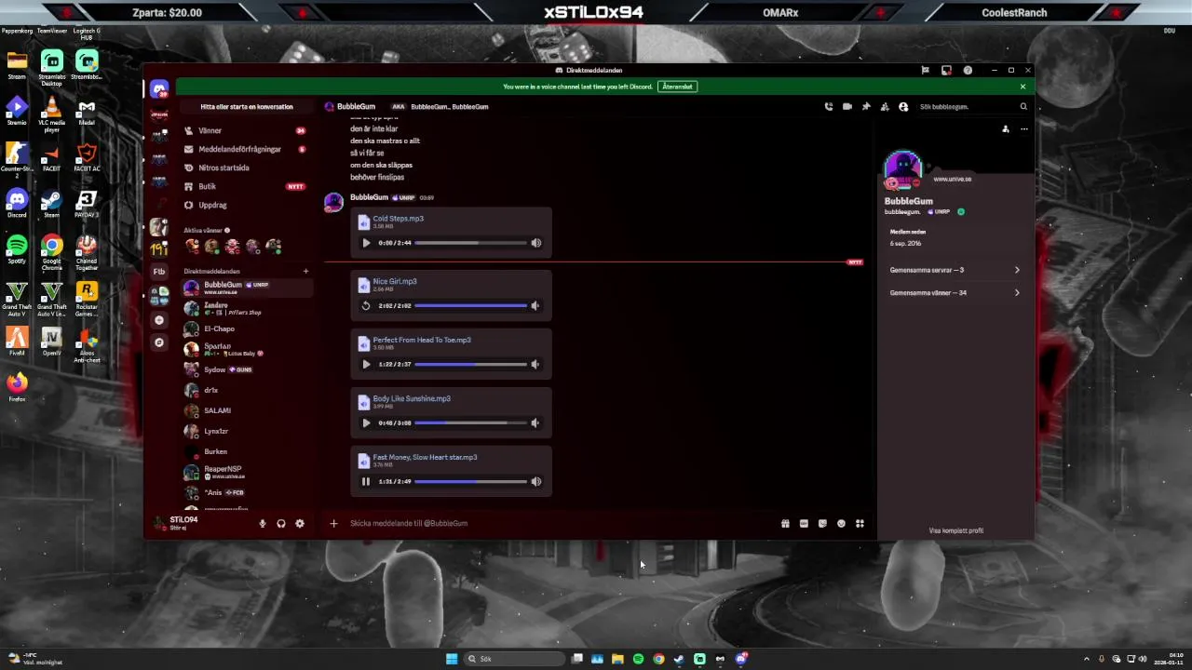Open the SALAMI direct message

(246, 410)
